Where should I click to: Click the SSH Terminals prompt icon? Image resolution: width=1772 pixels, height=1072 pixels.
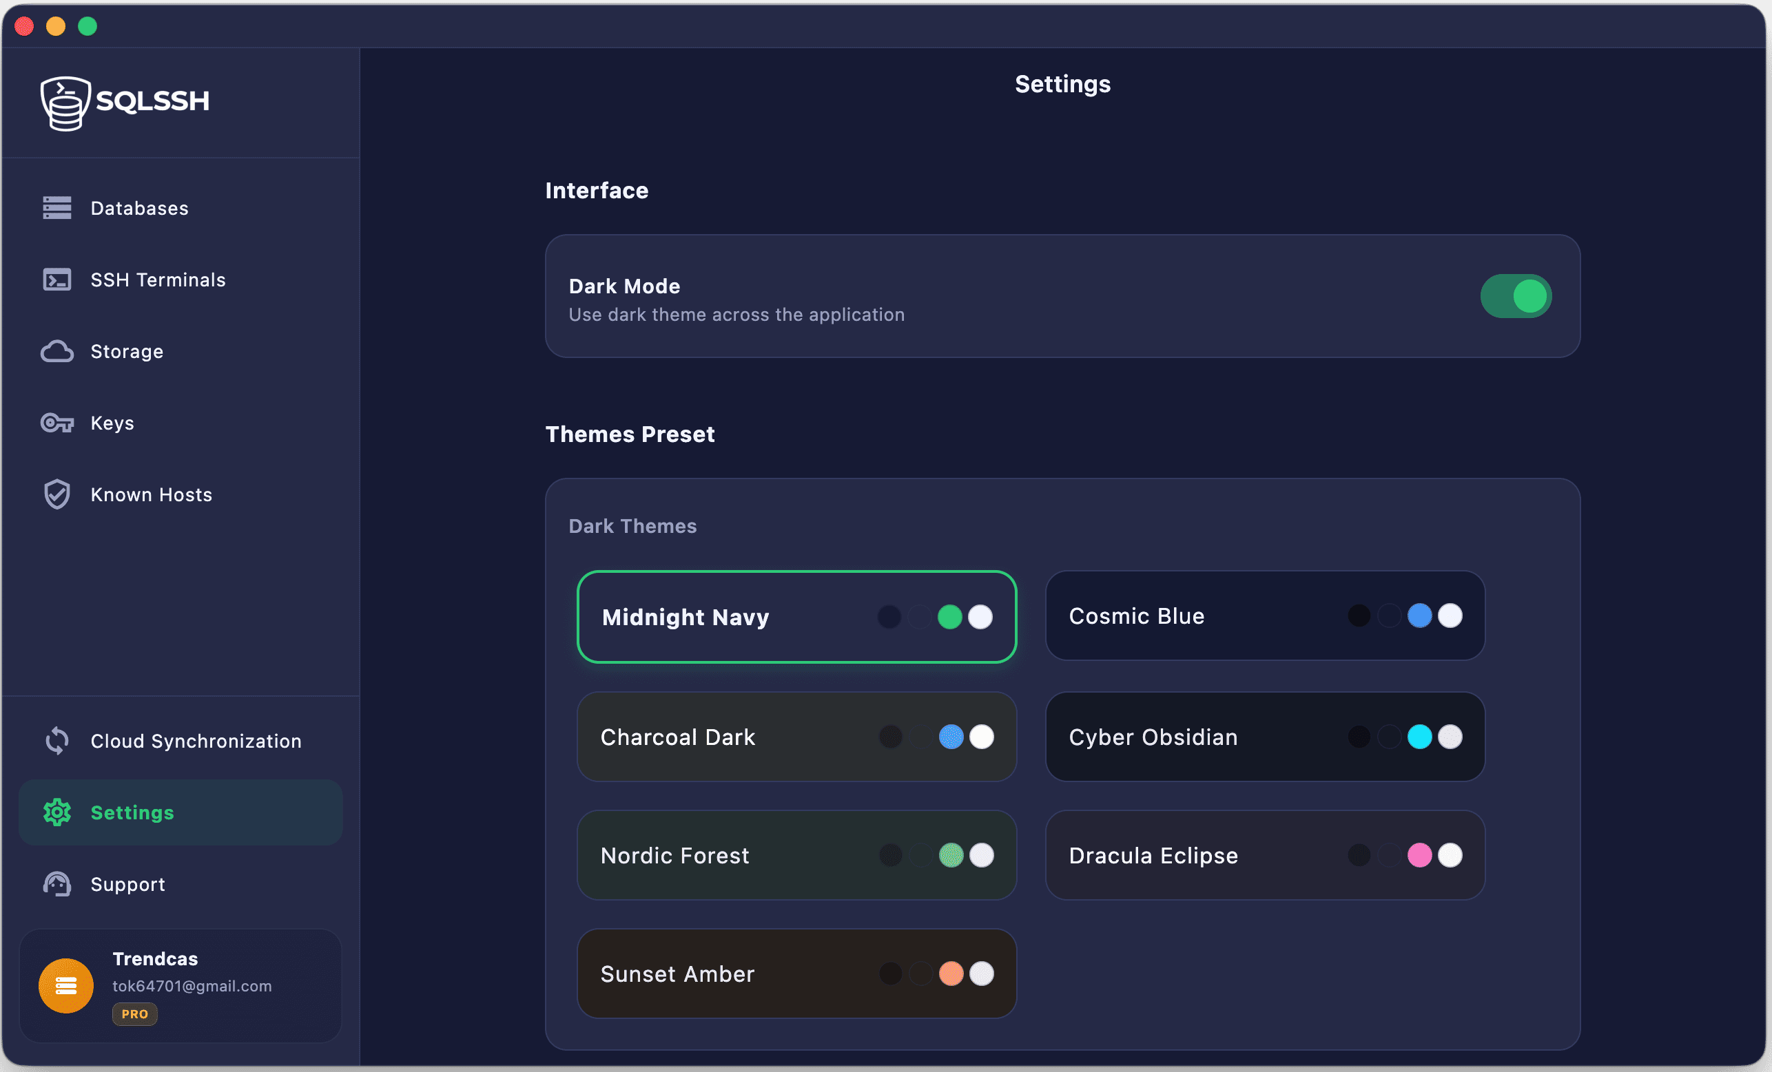56,280
